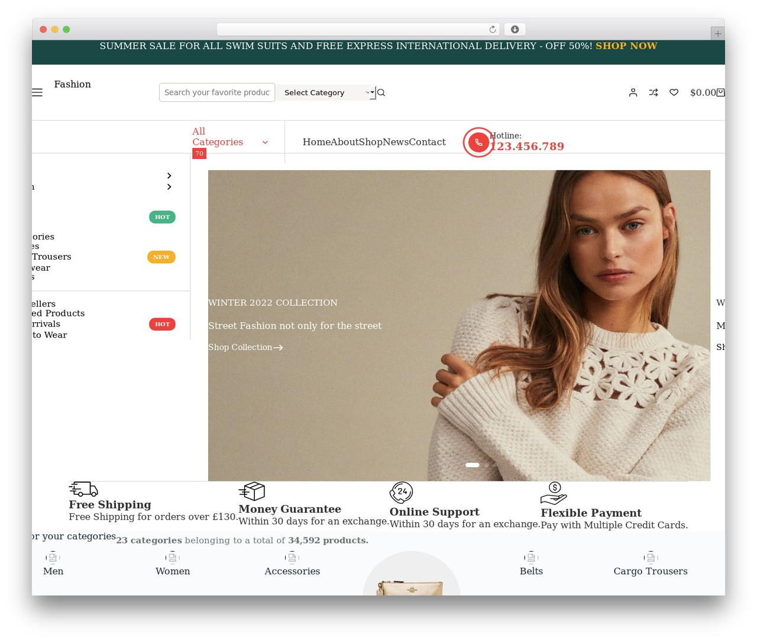Screen dimensions: 757x641
Task: Click the handbag product thumbnail
Action: (412, 574)
